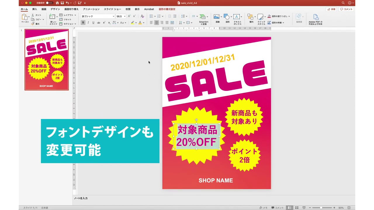Screen dimensions: 374x210
Task: Align text left
Action: click(151, 23)
